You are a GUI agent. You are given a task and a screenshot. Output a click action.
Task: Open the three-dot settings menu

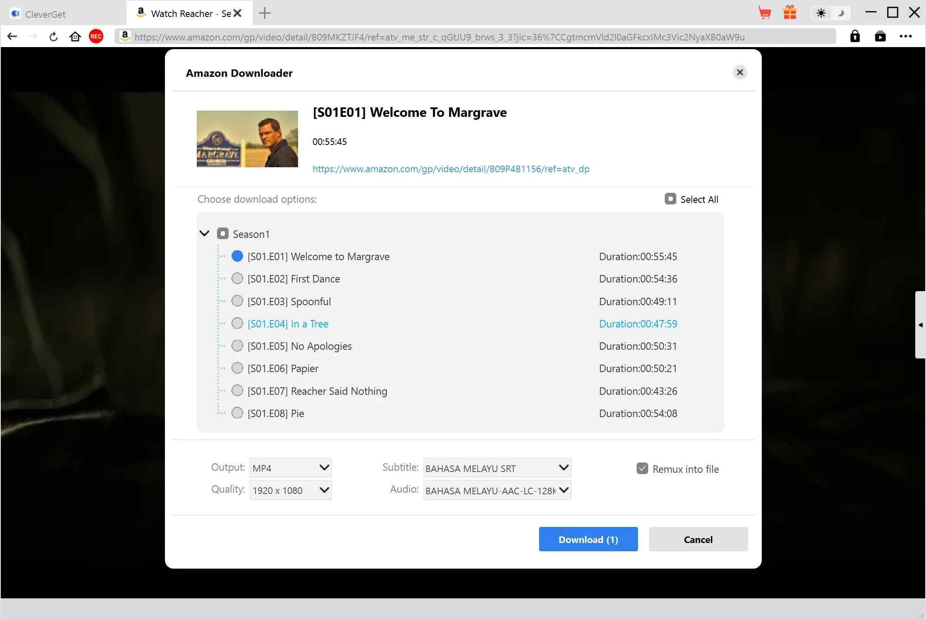click(x=906, y=36)
